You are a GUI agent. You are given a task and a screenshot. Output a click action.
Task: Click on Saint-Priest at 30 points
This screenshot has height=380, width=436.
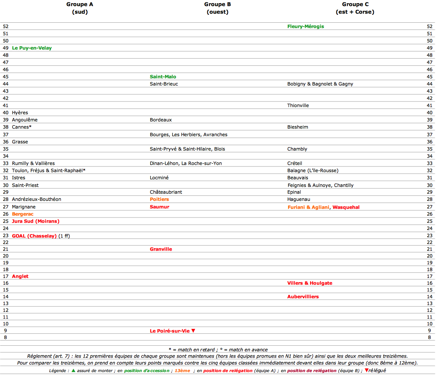point(25,185)
